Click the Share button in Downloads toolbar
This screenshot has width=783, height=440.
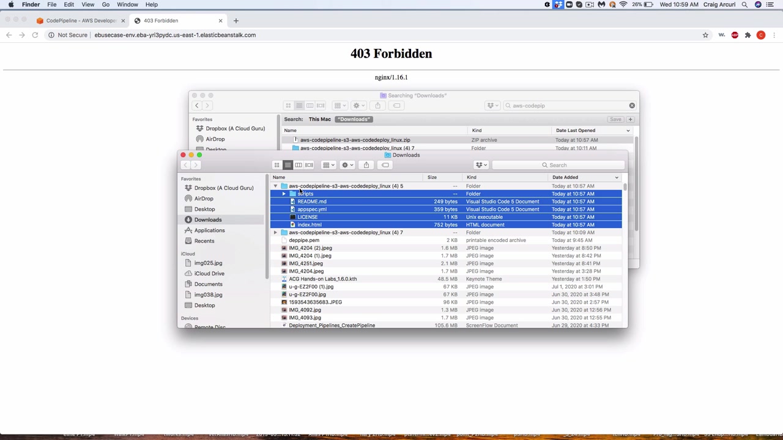click(x=366, y=165)
